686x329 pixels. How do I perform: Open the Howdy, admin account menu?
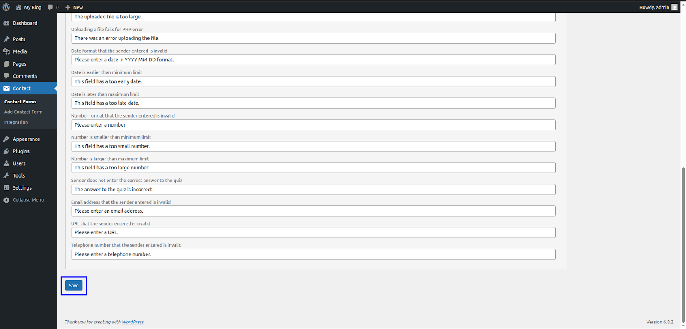(654, 7)
